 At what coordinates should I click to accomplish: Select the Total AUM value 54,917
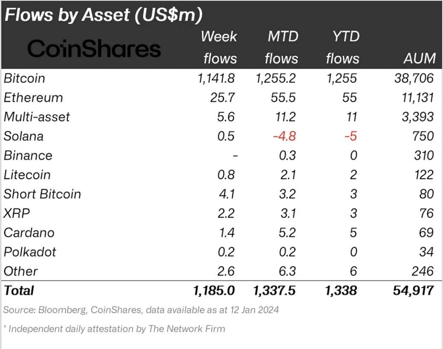click(x=413, y=290)
